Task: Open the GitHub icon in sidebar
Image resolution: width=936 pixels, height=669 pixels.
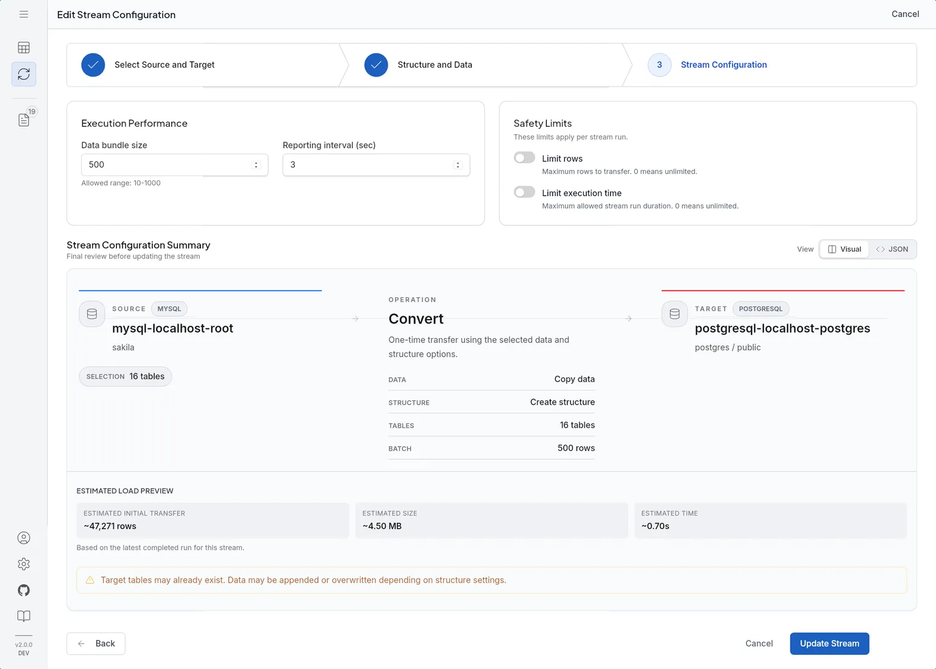Action: pos(24,590)
